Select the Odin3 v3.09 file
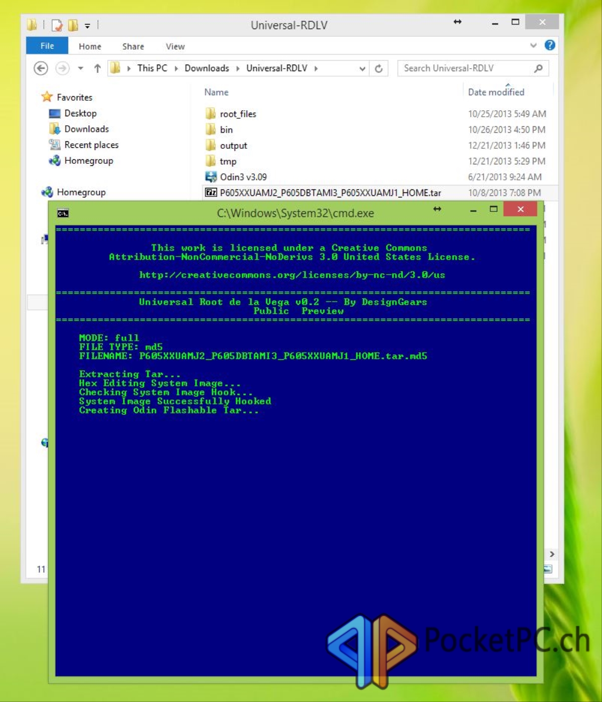This screenshot has height=702, width=602. [x=244, y=177]
